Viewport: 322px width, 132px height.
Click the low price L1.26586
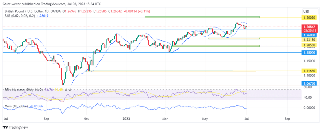point(100,12)
